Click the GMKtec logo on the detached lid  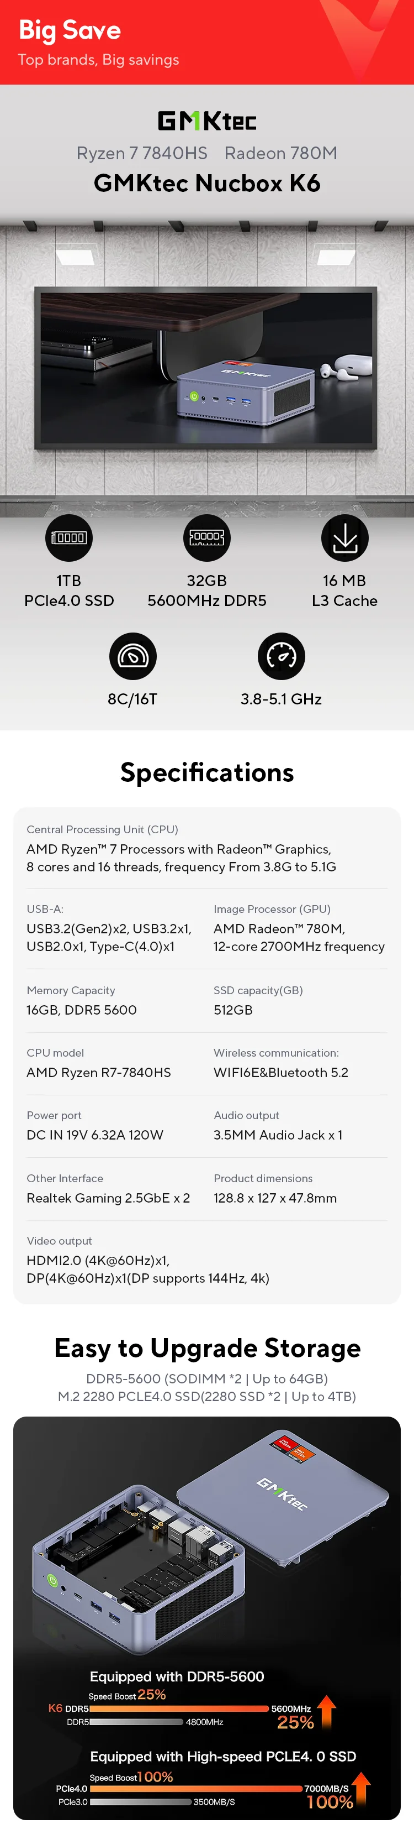pos(282,1494)
